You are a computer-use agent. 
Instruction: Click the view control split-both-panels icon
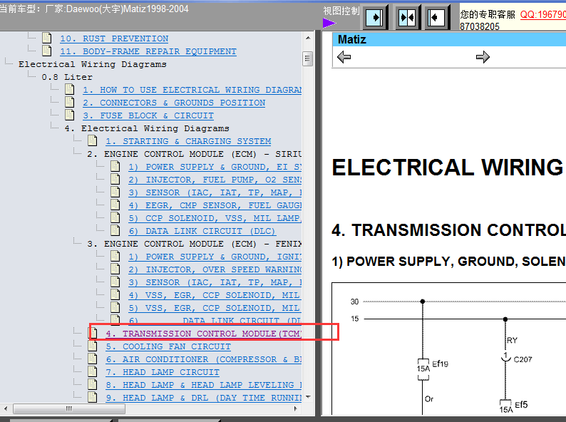coord(408,16)
